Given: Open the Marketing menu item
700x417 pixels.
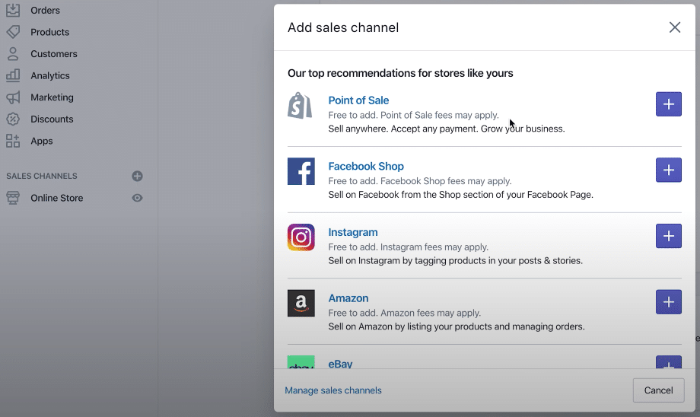Looking at the screenshot, I should (52, 97).
